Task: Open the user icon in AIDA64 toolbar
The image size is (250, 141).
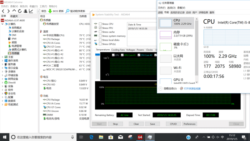Action: [25, 11]
